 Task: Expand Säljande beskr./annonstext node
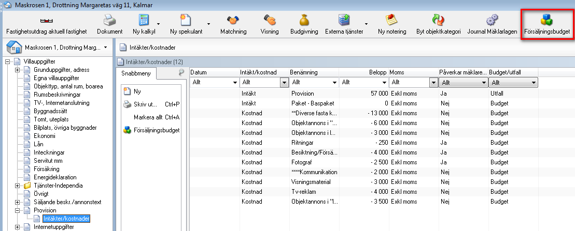click(17, 202)
